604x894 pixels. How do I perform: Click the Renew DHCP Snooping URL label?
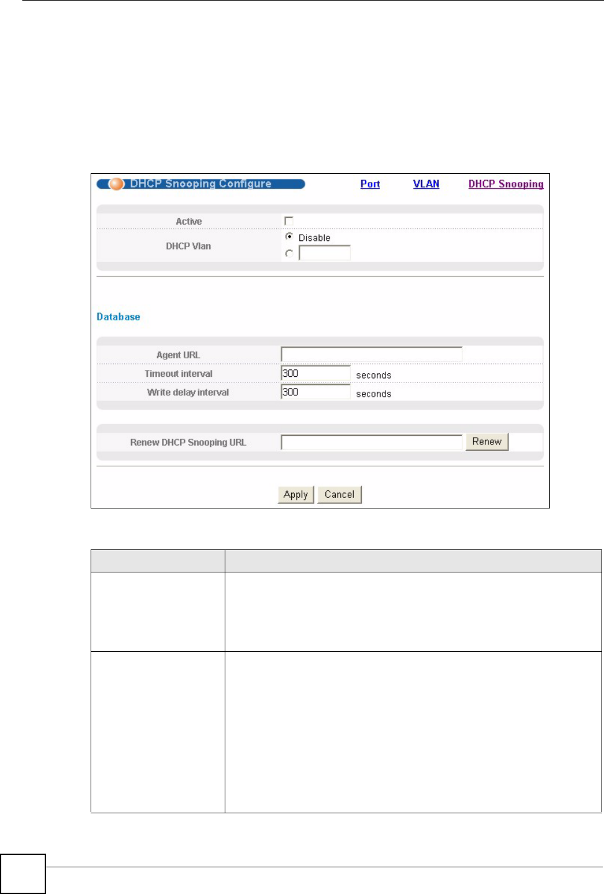pyautogui.click(x=188, y=443)
